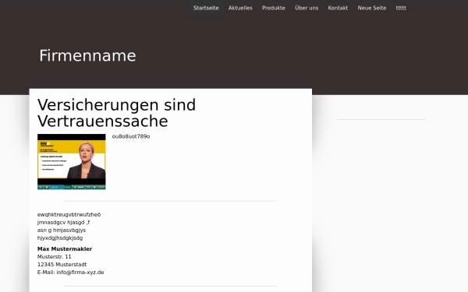Click the name Max Mustermakler
Screen dimensions: 468x292
pos(65,249)
